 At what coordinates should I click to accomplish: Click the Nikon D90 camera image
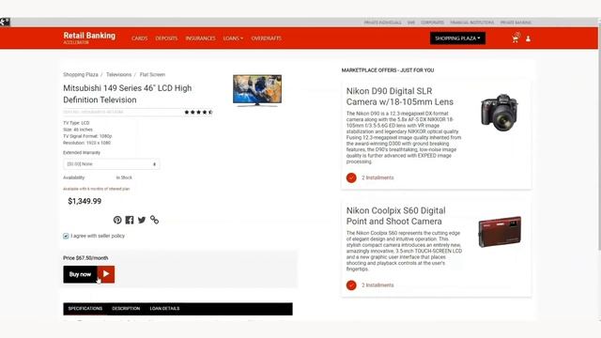(x=500, y=113)
